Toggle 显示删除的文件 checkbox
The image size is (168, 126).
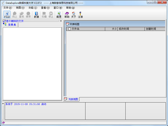tap(4, 21)
